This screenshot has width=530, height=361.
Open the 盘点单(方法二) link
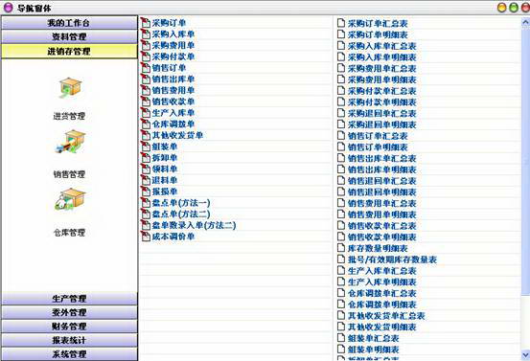click(x=181, y=214)
